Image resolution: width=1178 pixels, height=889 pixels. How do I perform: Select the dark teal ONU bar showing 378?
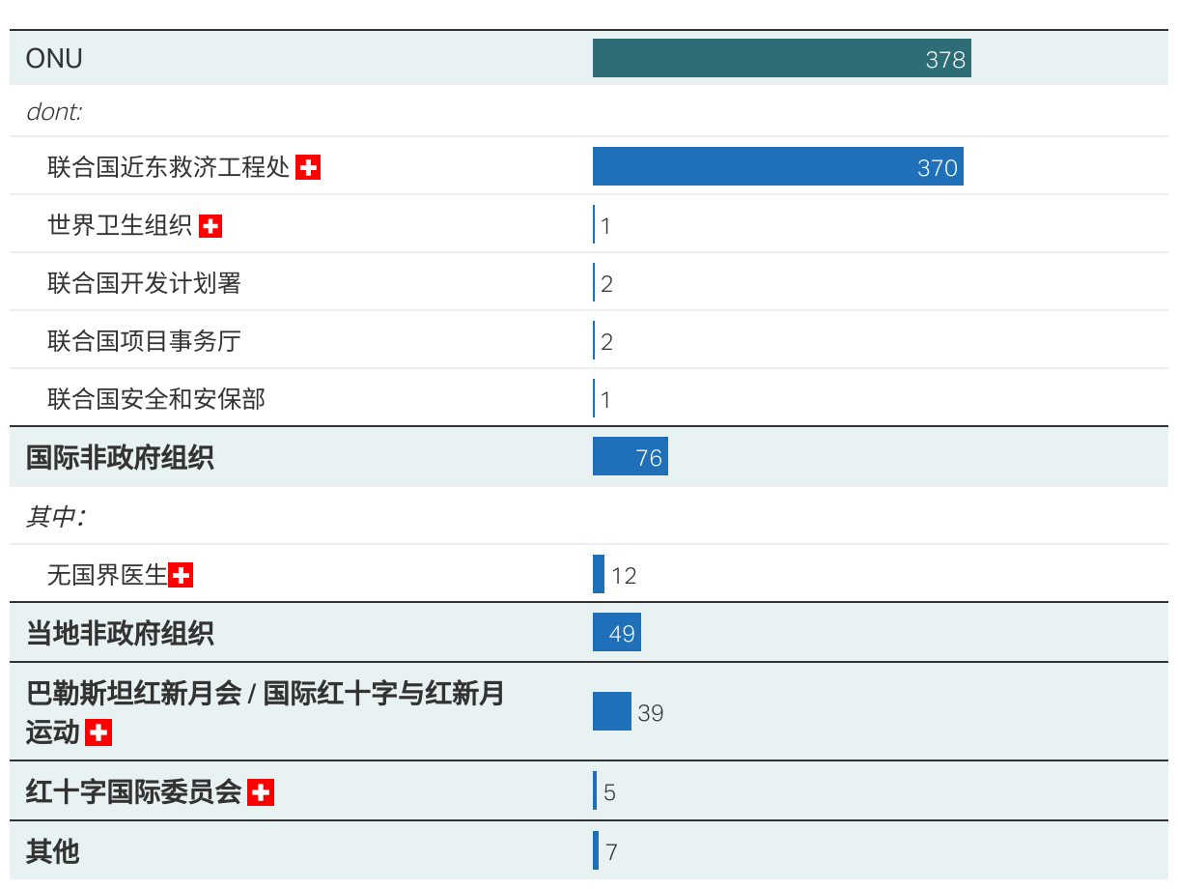click(x=781, y=59)
